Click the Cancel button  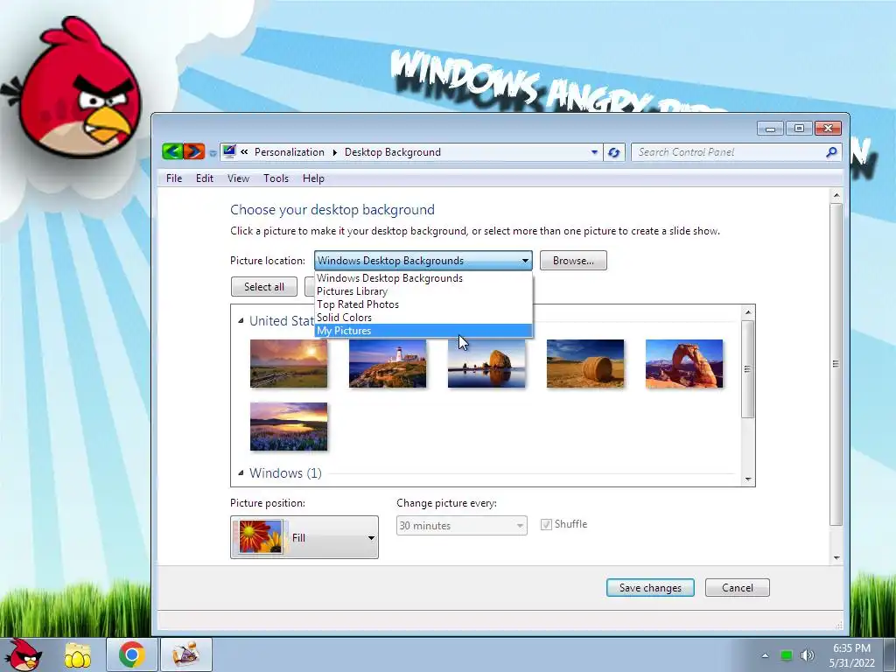coord(737,587)
